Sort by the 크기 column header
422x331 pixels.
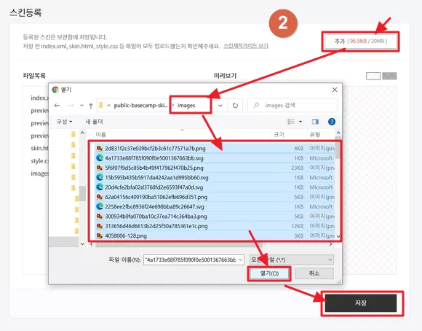click(279, 134)
